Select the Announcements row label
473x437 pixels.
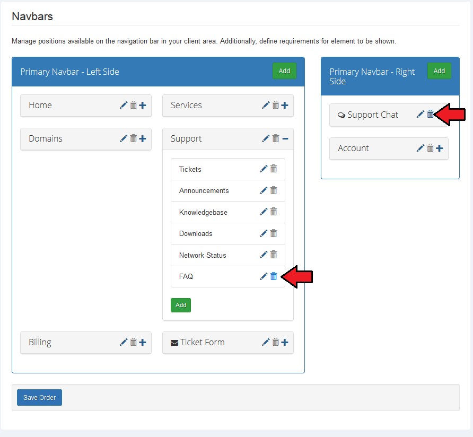point(204,191)
